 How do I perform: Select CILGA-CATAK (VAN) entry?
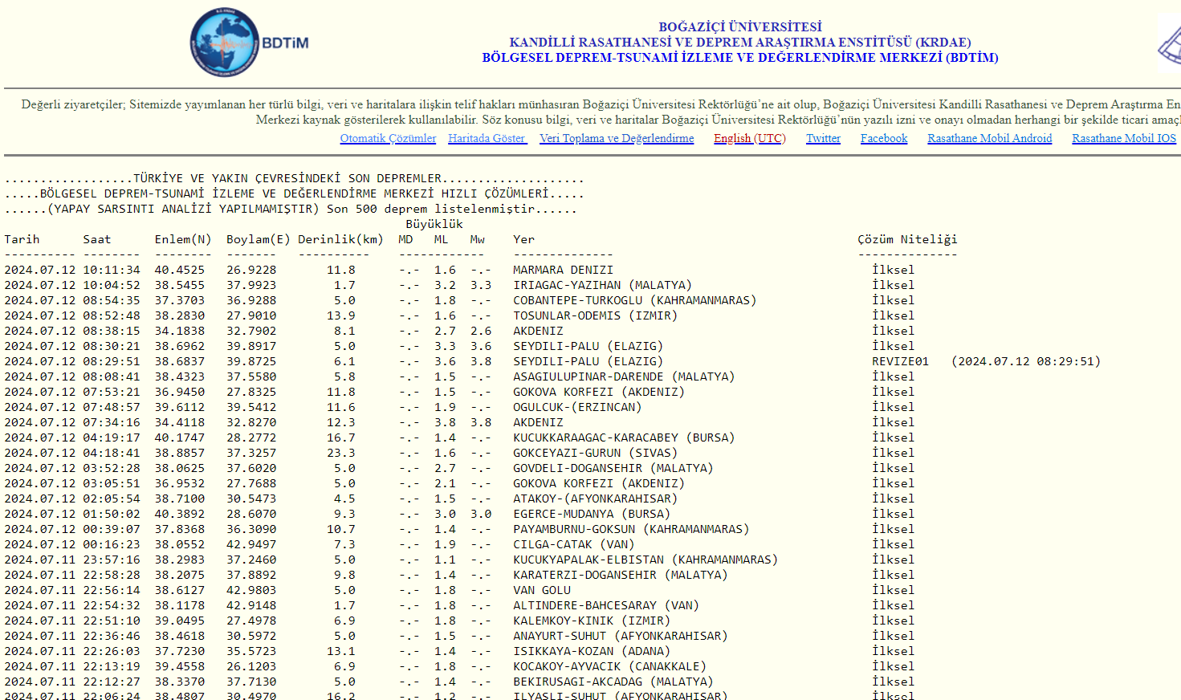point(574,544)
